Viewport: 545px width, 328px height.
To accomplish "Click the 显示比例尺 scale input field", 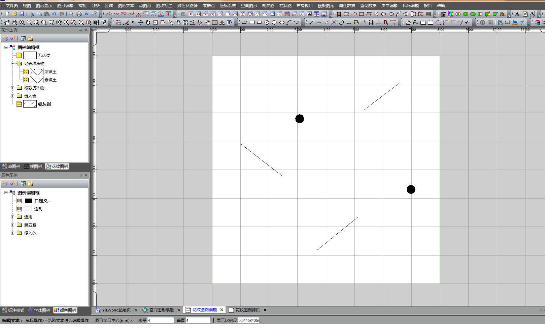I will 249,321.
